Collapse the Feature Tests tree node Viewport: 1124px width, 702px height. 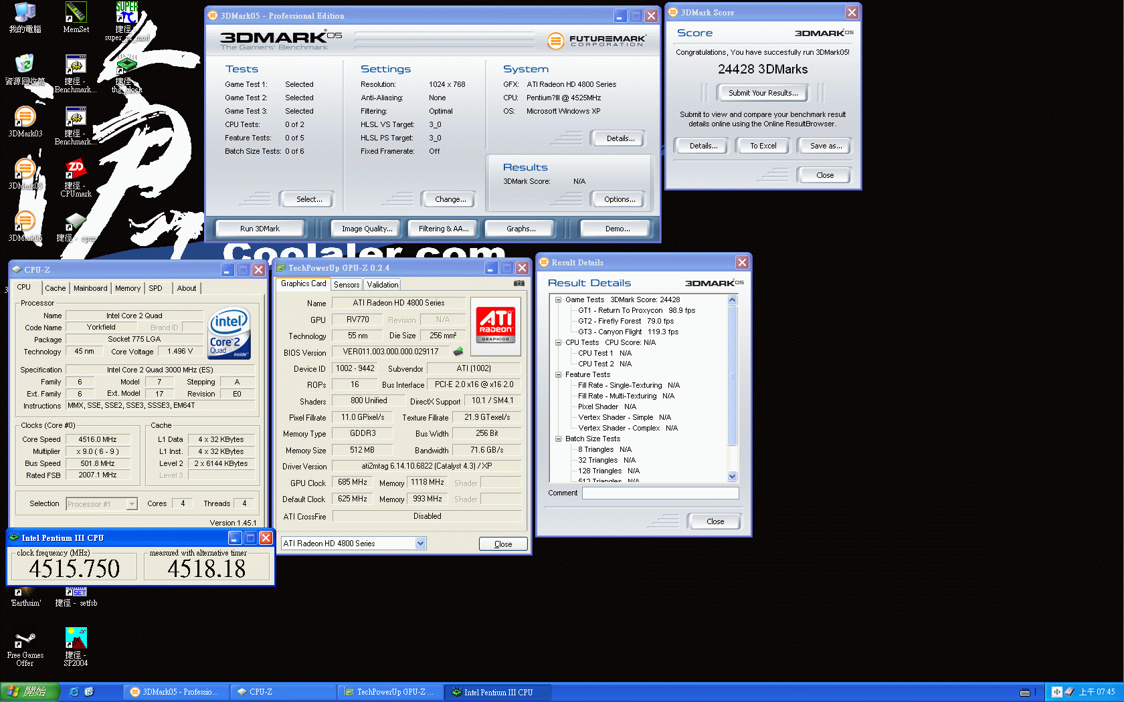(558, 374)
